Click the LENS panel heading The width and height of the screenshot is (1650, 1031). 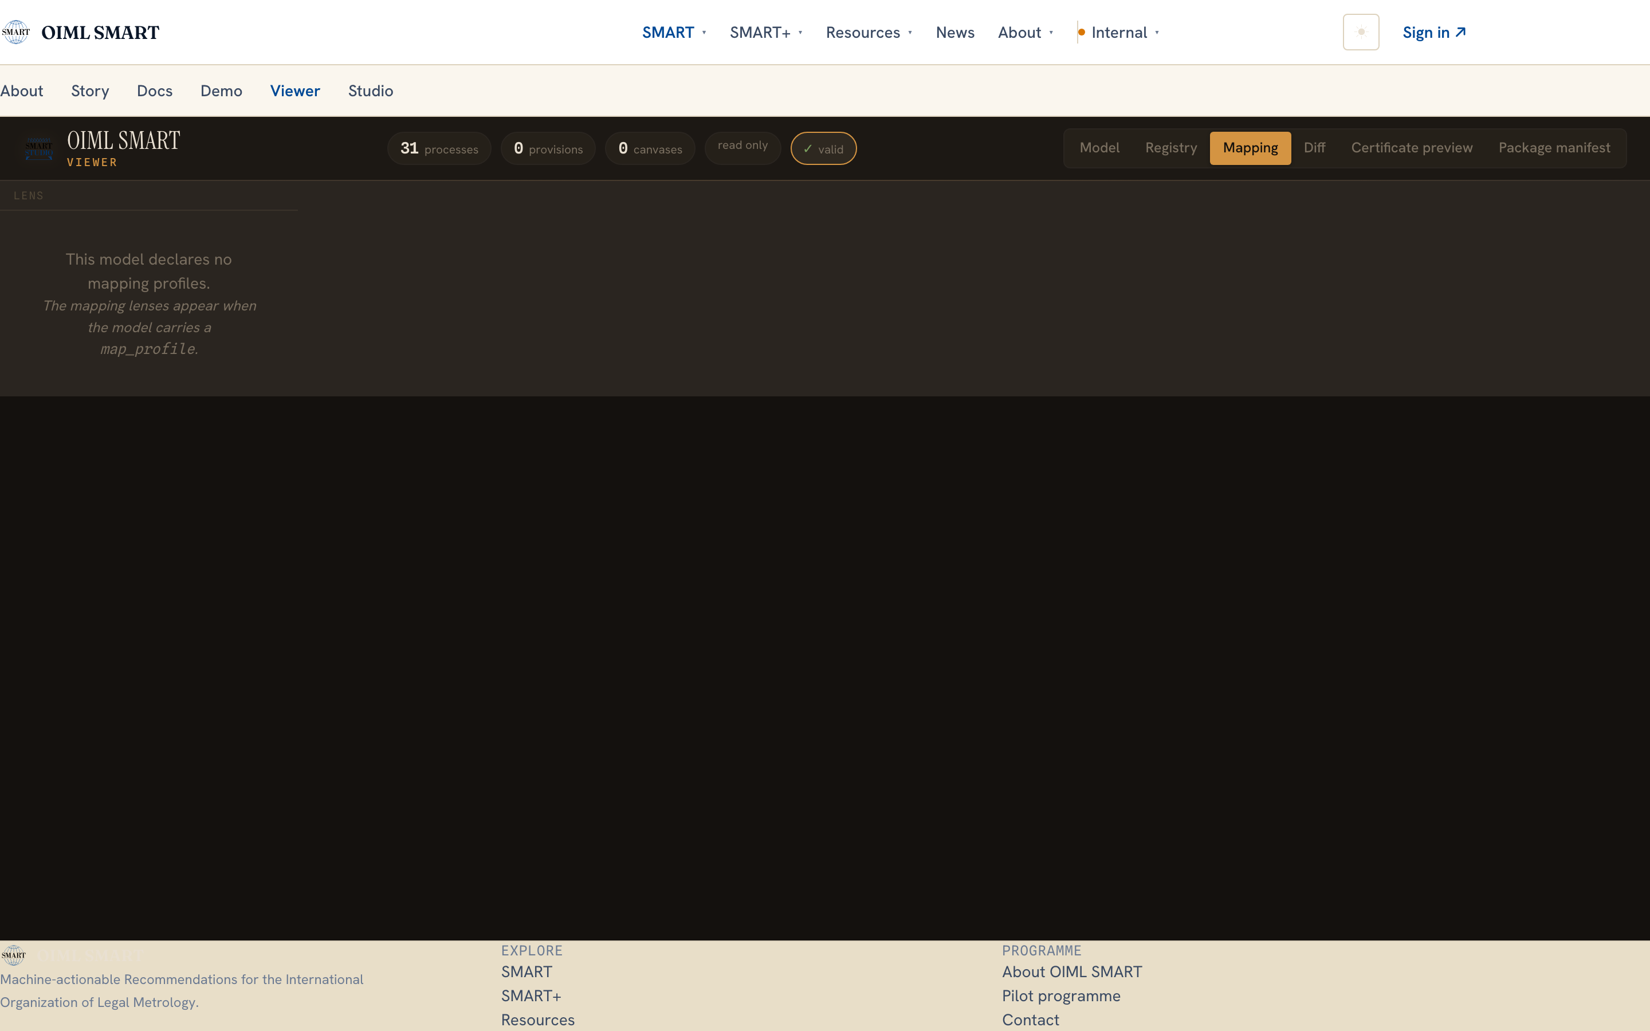pyautogui.click(x=29, y=196)
